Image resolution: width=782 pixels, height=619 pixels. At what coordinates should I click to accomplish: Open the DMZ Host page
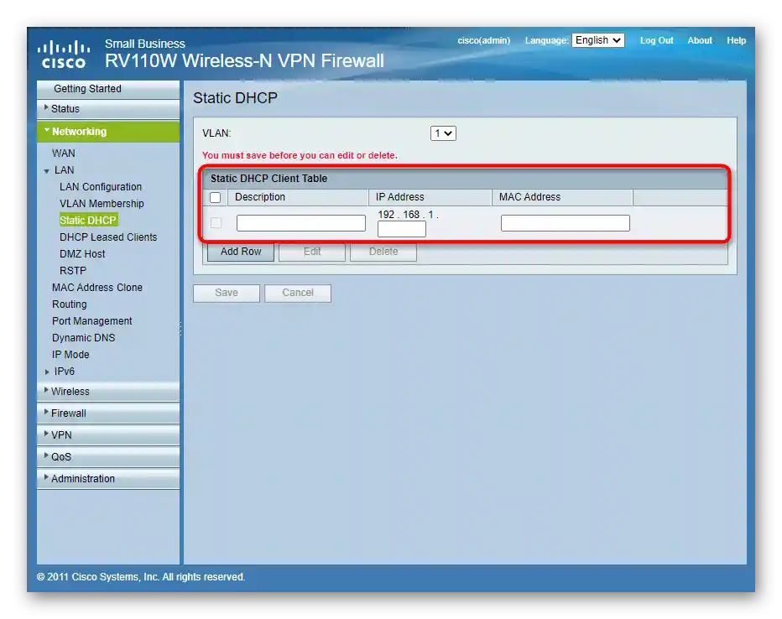[x=82, y=253]
